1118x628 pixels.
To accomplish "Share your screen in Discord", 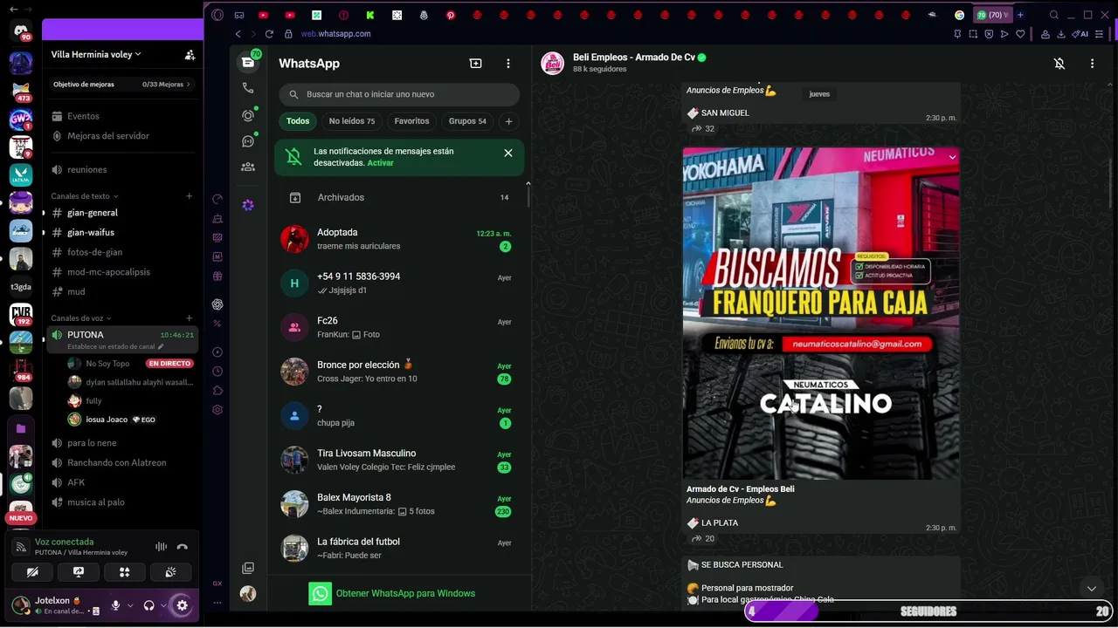I will click(x=79, y=572).
